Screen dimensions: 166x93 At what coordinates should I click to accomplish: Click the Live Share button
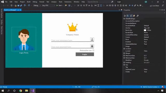155,6
